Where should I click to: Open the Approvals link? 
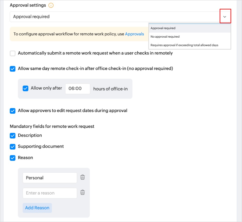(x=134, y=34)
